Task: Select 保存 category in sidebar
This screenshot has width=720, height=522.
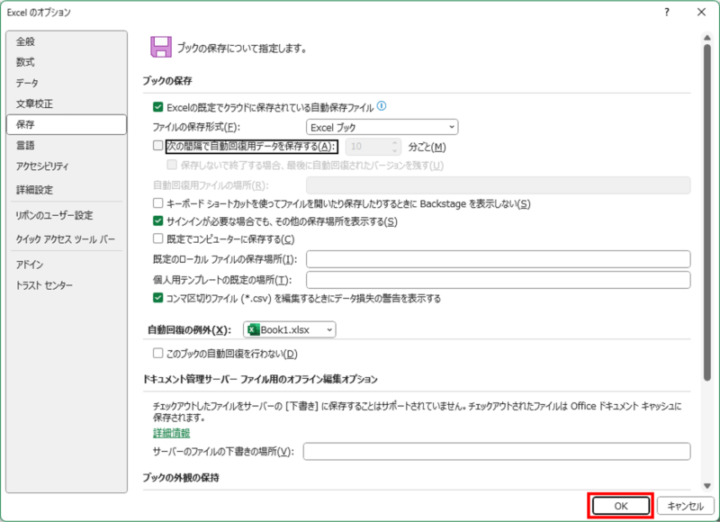Action: pos(67,124)
